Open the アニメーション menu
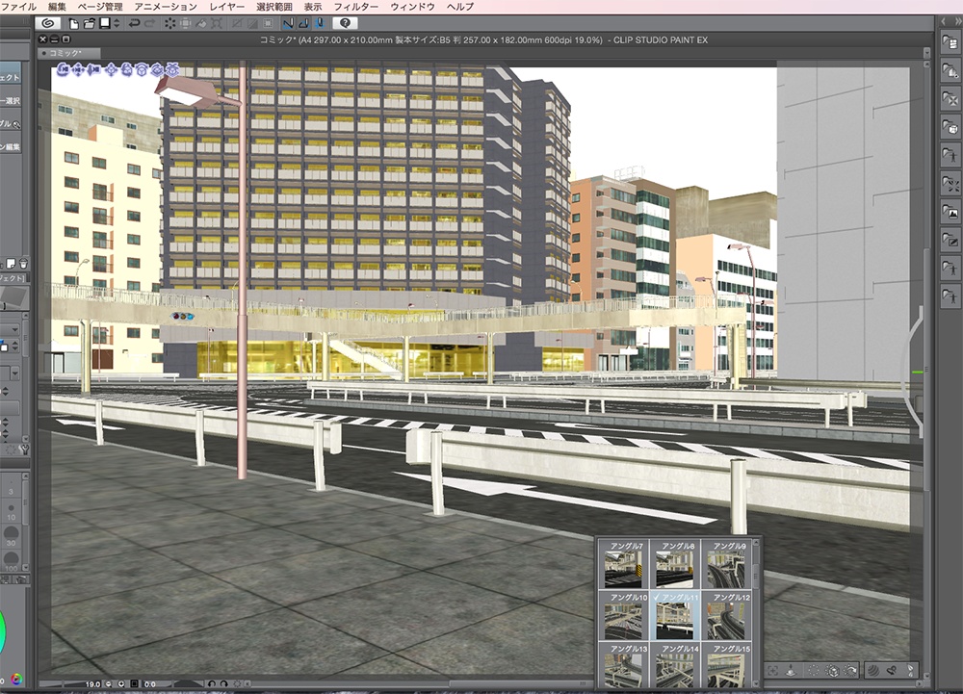Screen dimensions: 963x694 [x=162, y=5]
